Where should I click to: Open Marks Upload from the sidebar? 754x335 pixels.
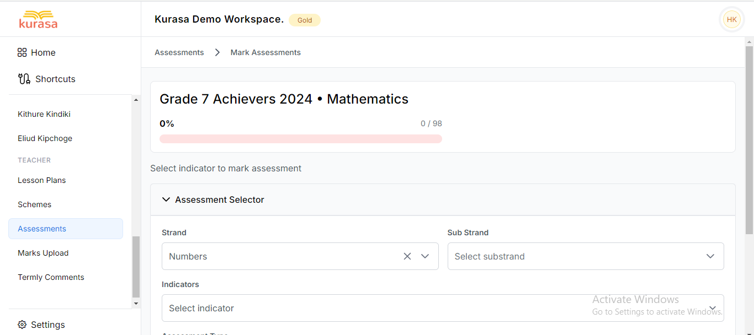tap(43, 253)
